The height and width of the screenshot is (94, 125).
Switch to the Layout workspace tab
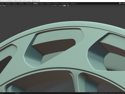click(x=2, y=4)
